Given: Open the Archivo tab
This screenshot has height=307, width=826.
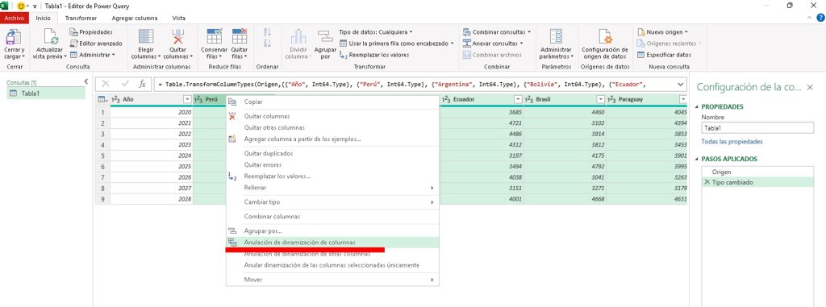Looking at the screenshot, I should pyautogui.click(x=15, y=18).
